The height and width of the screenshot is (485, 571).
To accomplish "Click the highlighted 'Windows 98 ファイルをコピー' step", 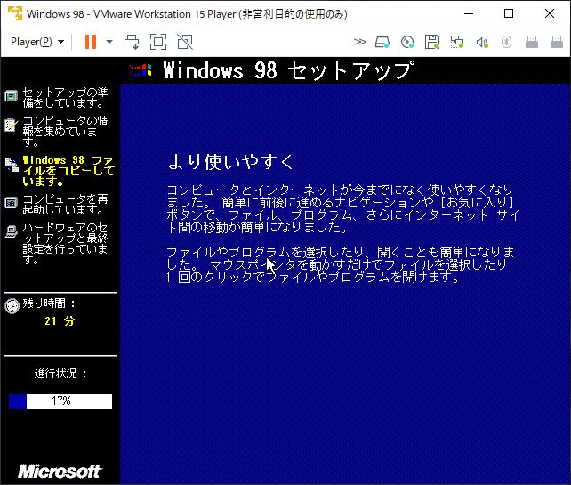I will coord(68,171).
